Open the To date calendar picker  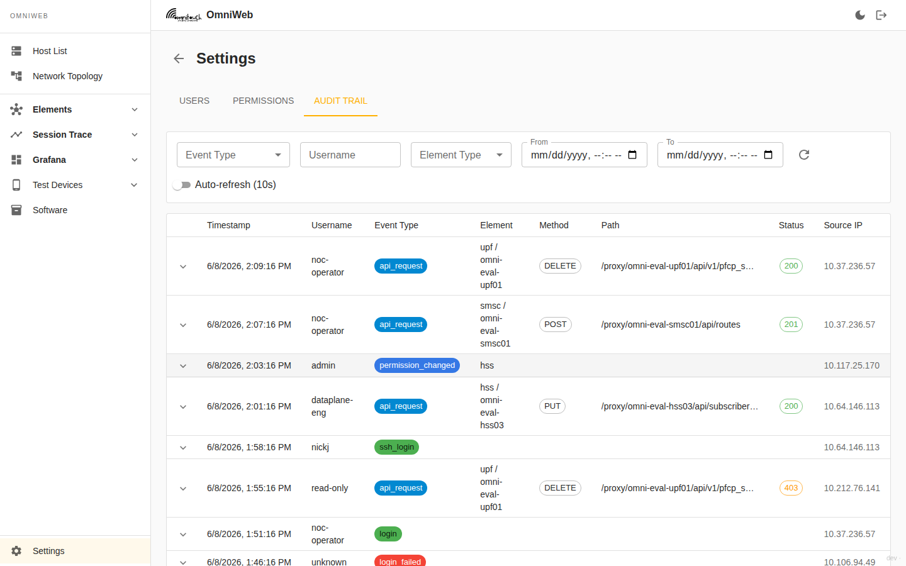pos(769,155)
